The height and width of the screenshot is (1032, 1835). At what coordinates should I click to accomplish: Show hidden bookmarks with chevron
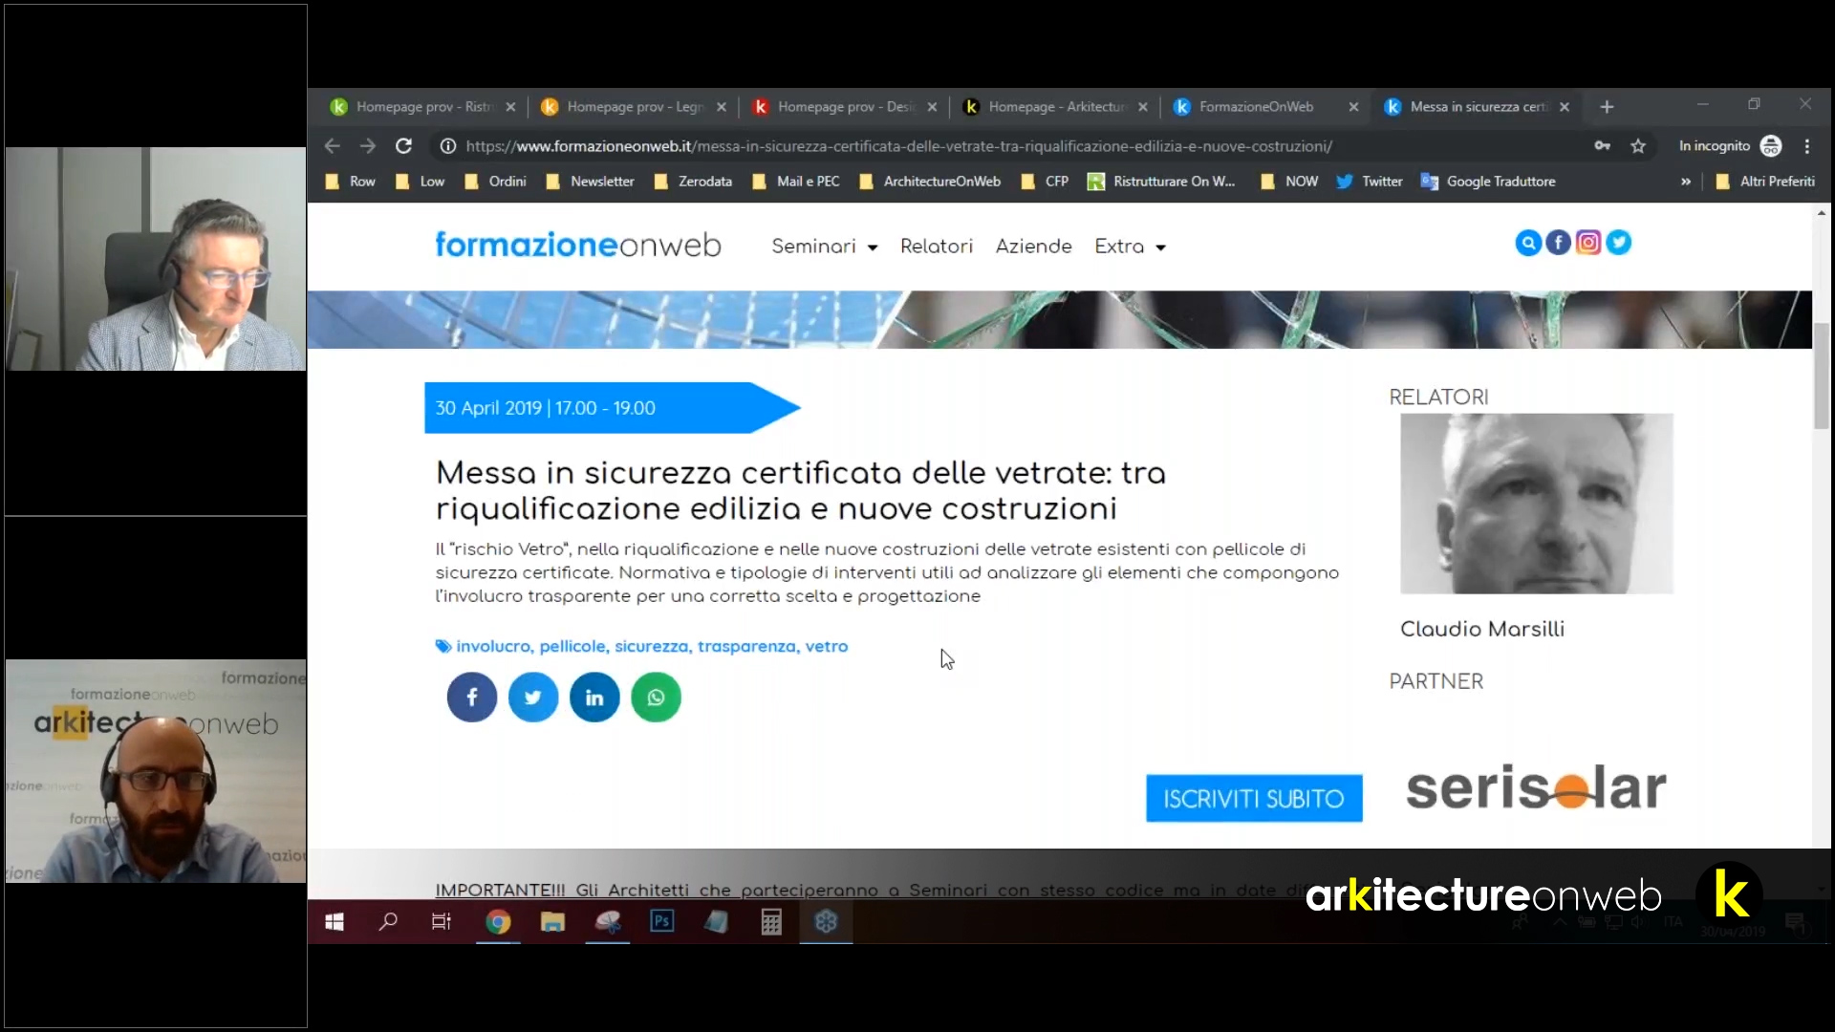click(1686, 182)
